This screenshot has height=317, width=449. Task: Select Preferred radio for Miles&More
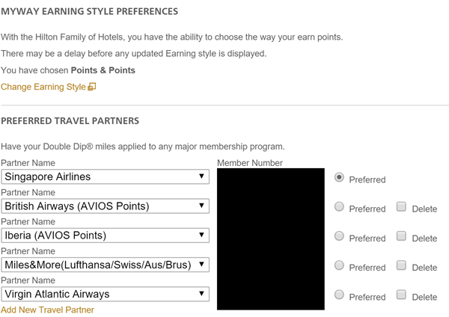coord(339,265)
